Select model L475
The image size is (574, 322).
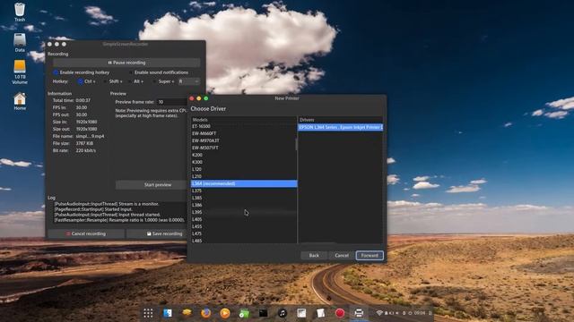243,233
